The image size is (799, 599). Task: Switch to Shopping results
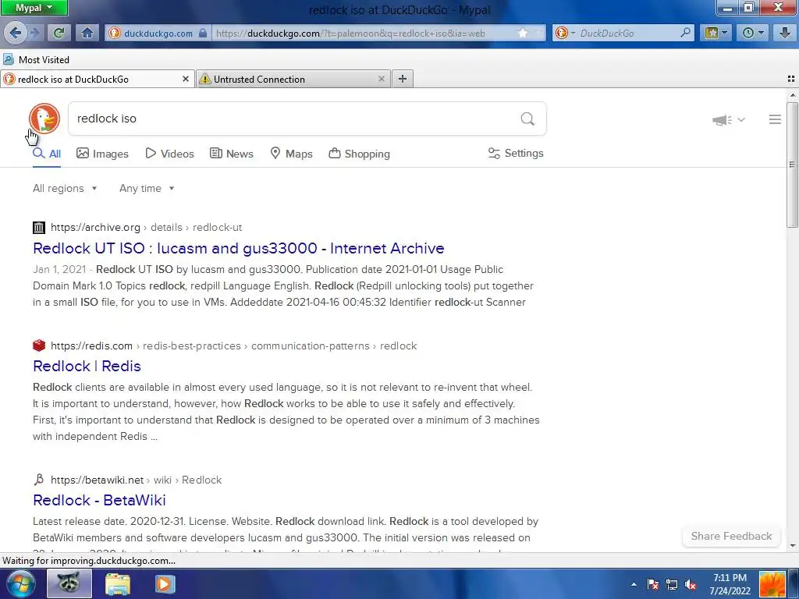(359, 154)
